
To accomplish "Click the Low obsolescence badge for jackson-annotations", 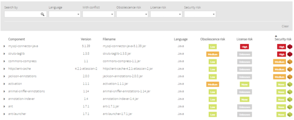I will pyautogui.click(x=213, y=77).
